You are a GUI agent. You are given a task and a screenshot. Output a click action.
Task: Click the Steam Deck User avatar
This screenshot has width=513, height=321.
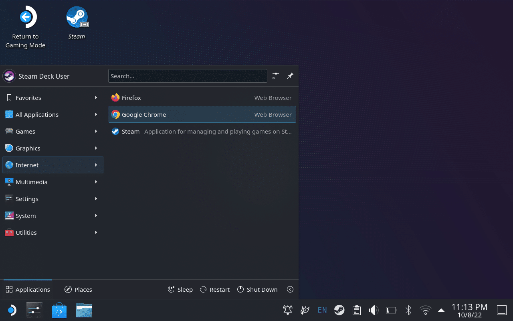[x=9, y=76]
